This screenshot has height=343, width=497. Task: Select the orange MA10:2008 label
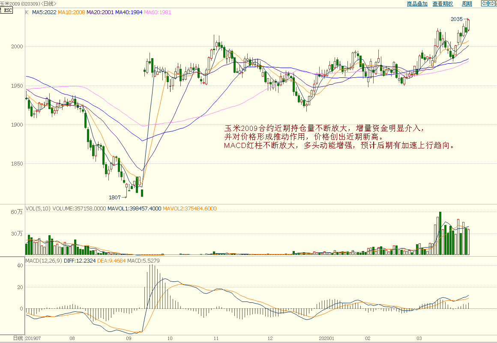(72, 12)
